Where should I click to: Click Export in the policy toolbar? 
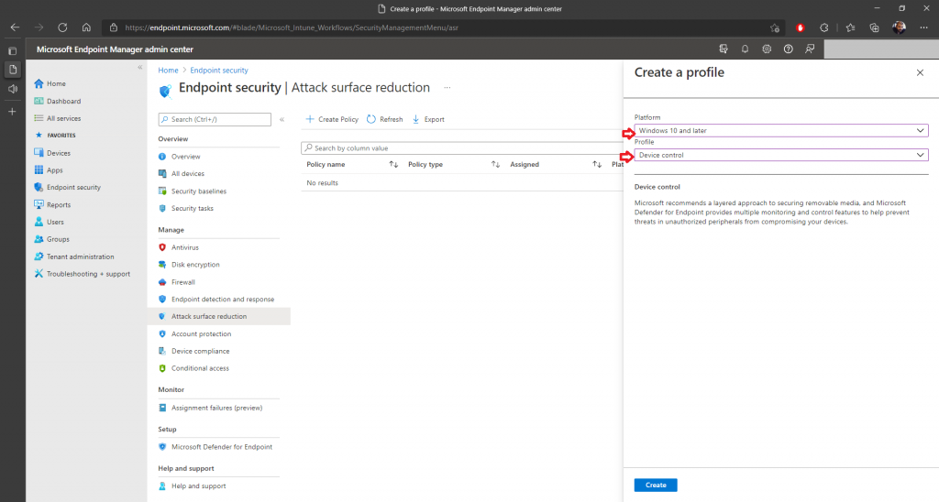(429, 120)
